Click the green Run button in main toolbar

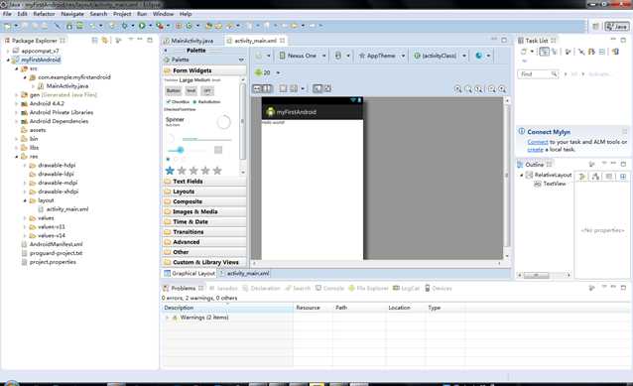click(142, 26)
